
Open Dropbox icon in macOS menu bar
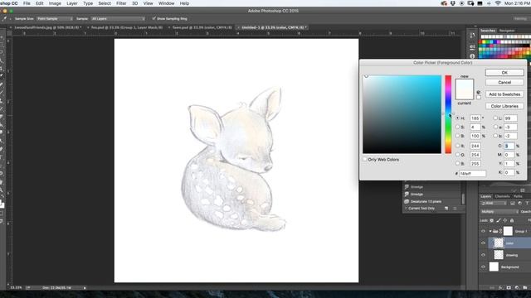[x=453, y=3]
